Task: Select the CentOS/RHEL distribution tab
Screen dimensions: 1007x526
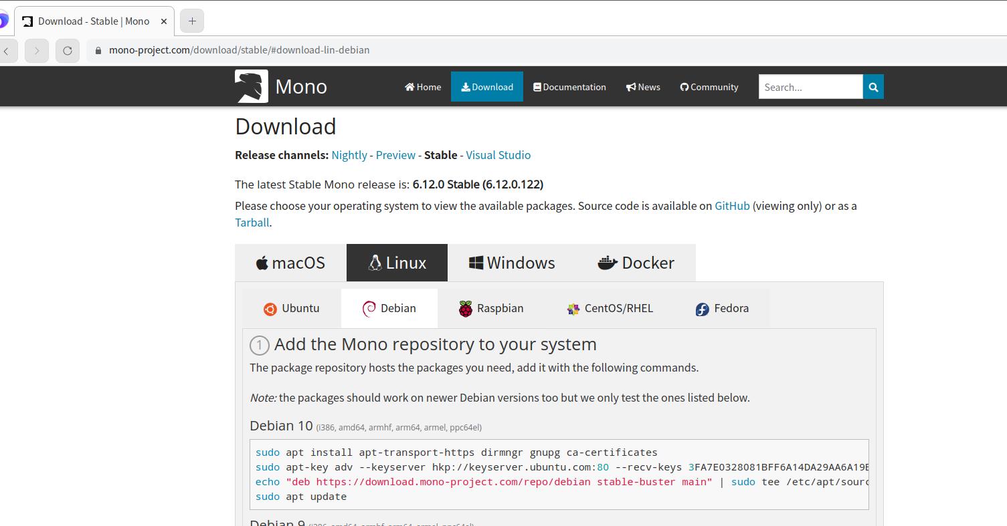Action: point(610,308)
